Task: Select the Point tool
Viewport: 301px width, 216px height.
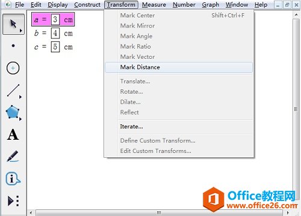Action: click(x=13, y=46)
